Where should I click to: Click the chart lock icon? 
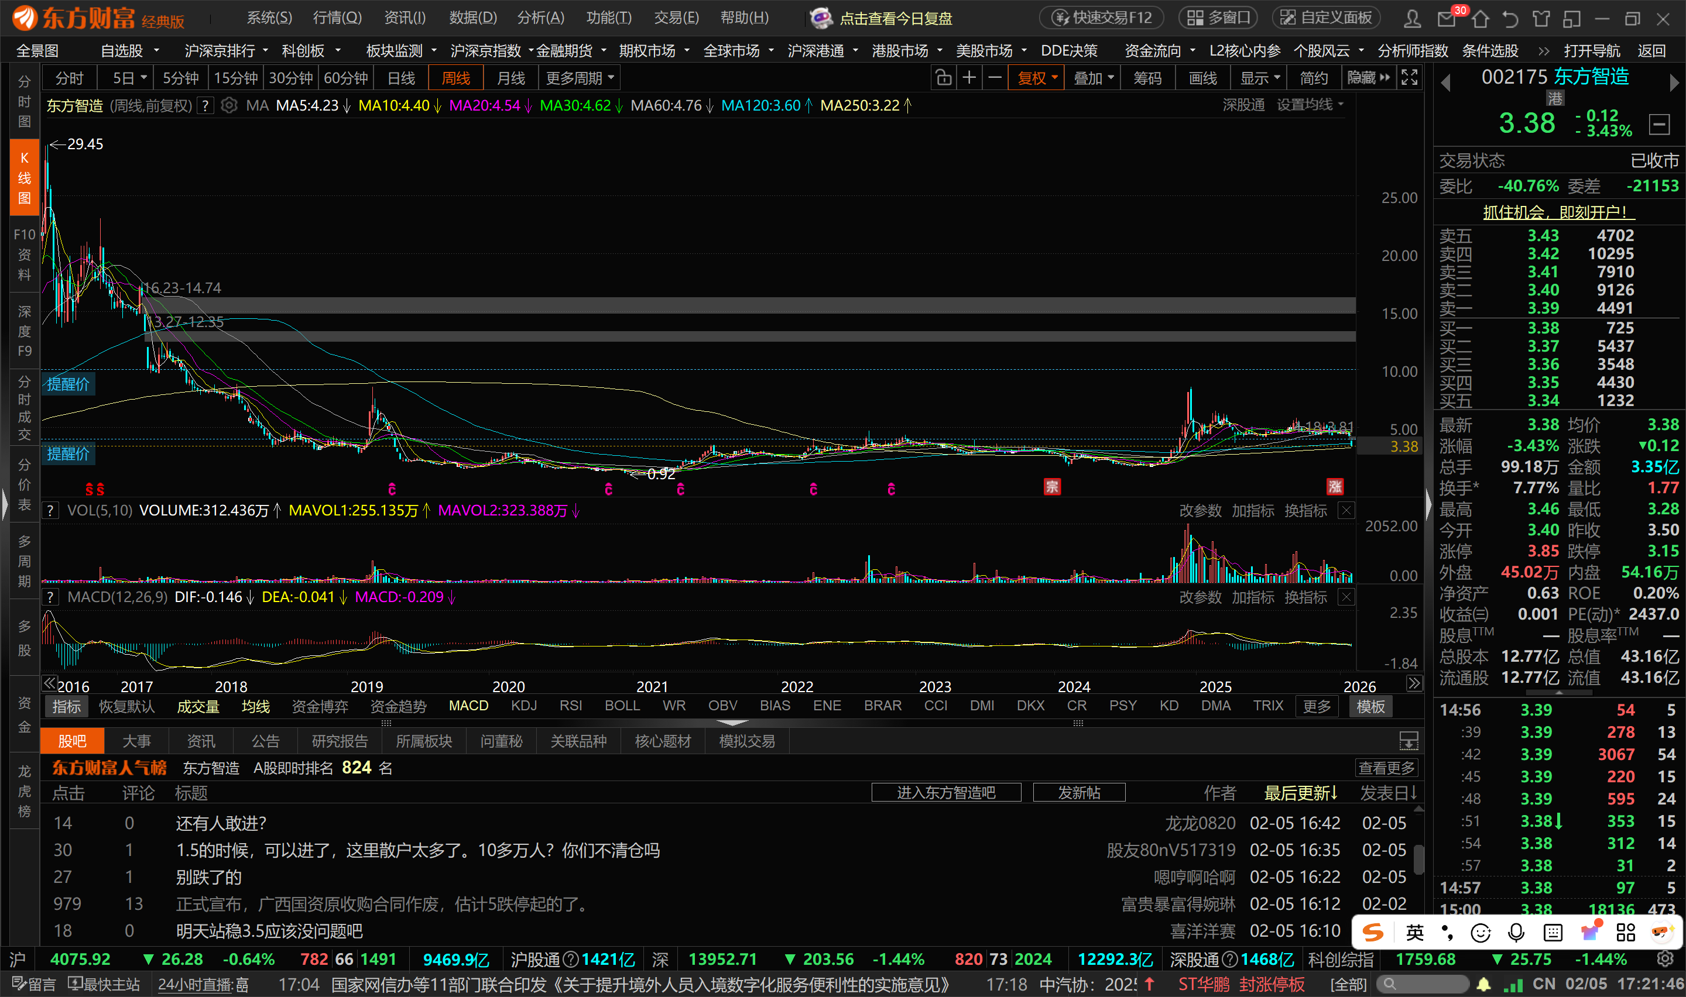944,78
